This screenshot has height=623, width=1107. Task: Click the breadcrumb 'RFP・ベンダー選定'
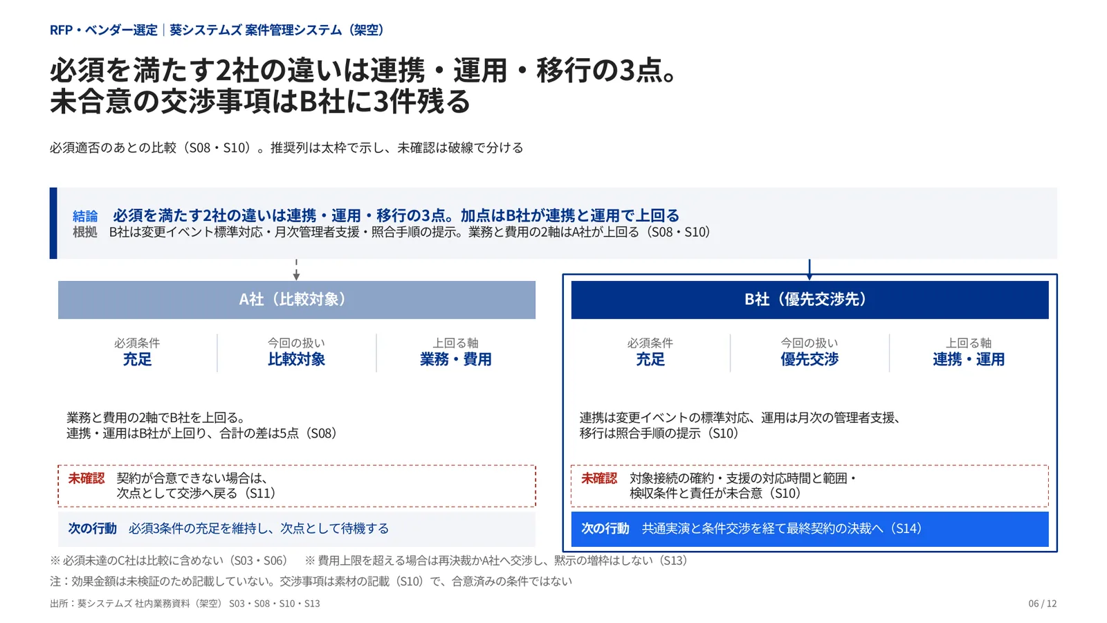104,30
